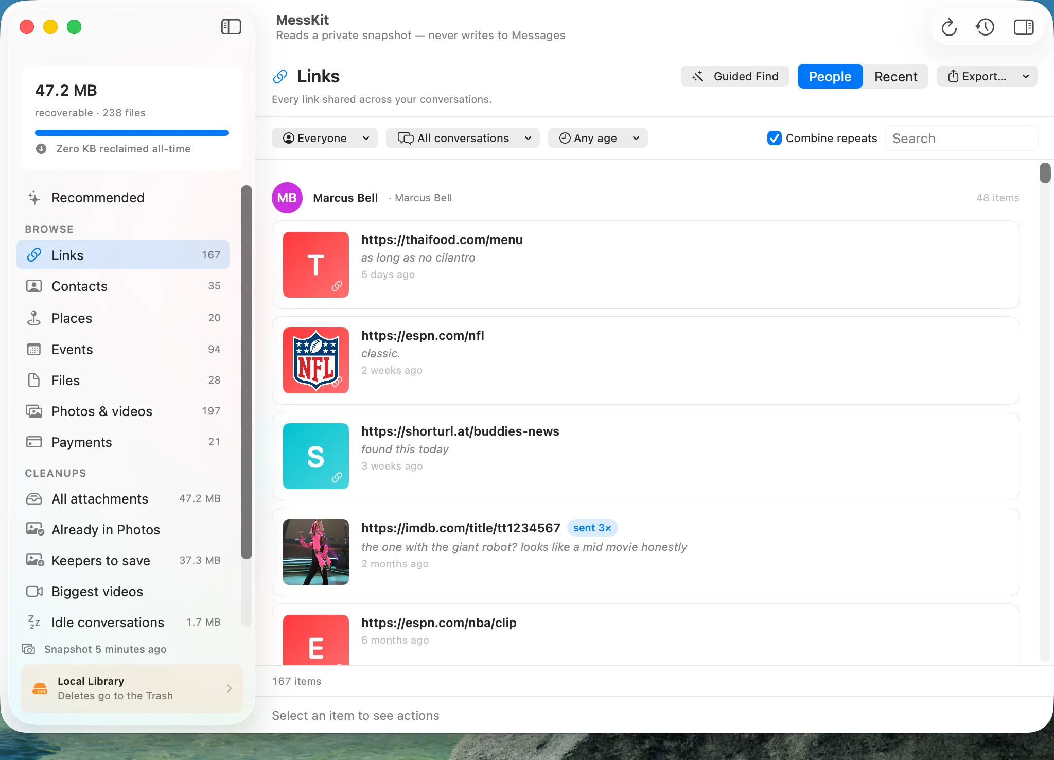Click the NFL logo thumbnail
This screenshot has width=1054, height=760.
316,360
